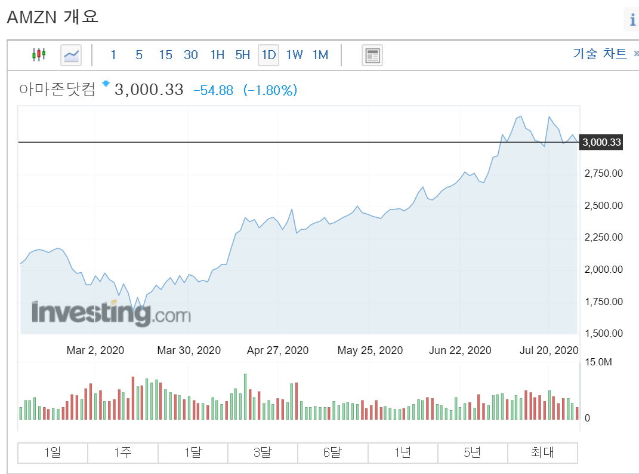This screenshot has height=474, width=639.
Task: Switch to candlestick chart type
Action: coord(39,55)
